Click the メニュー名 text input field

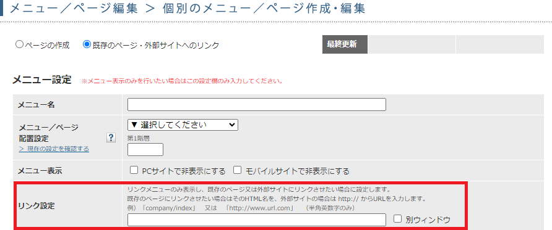coord(257,104)
